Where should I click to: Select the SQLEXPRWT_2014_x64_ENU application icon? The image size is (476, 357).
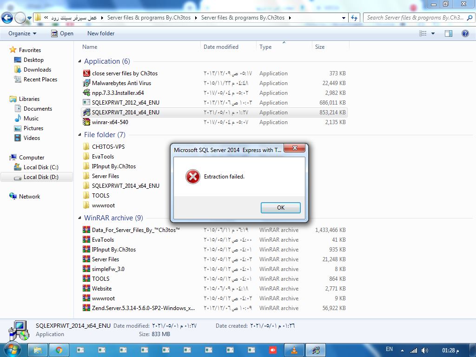(86, 112)
